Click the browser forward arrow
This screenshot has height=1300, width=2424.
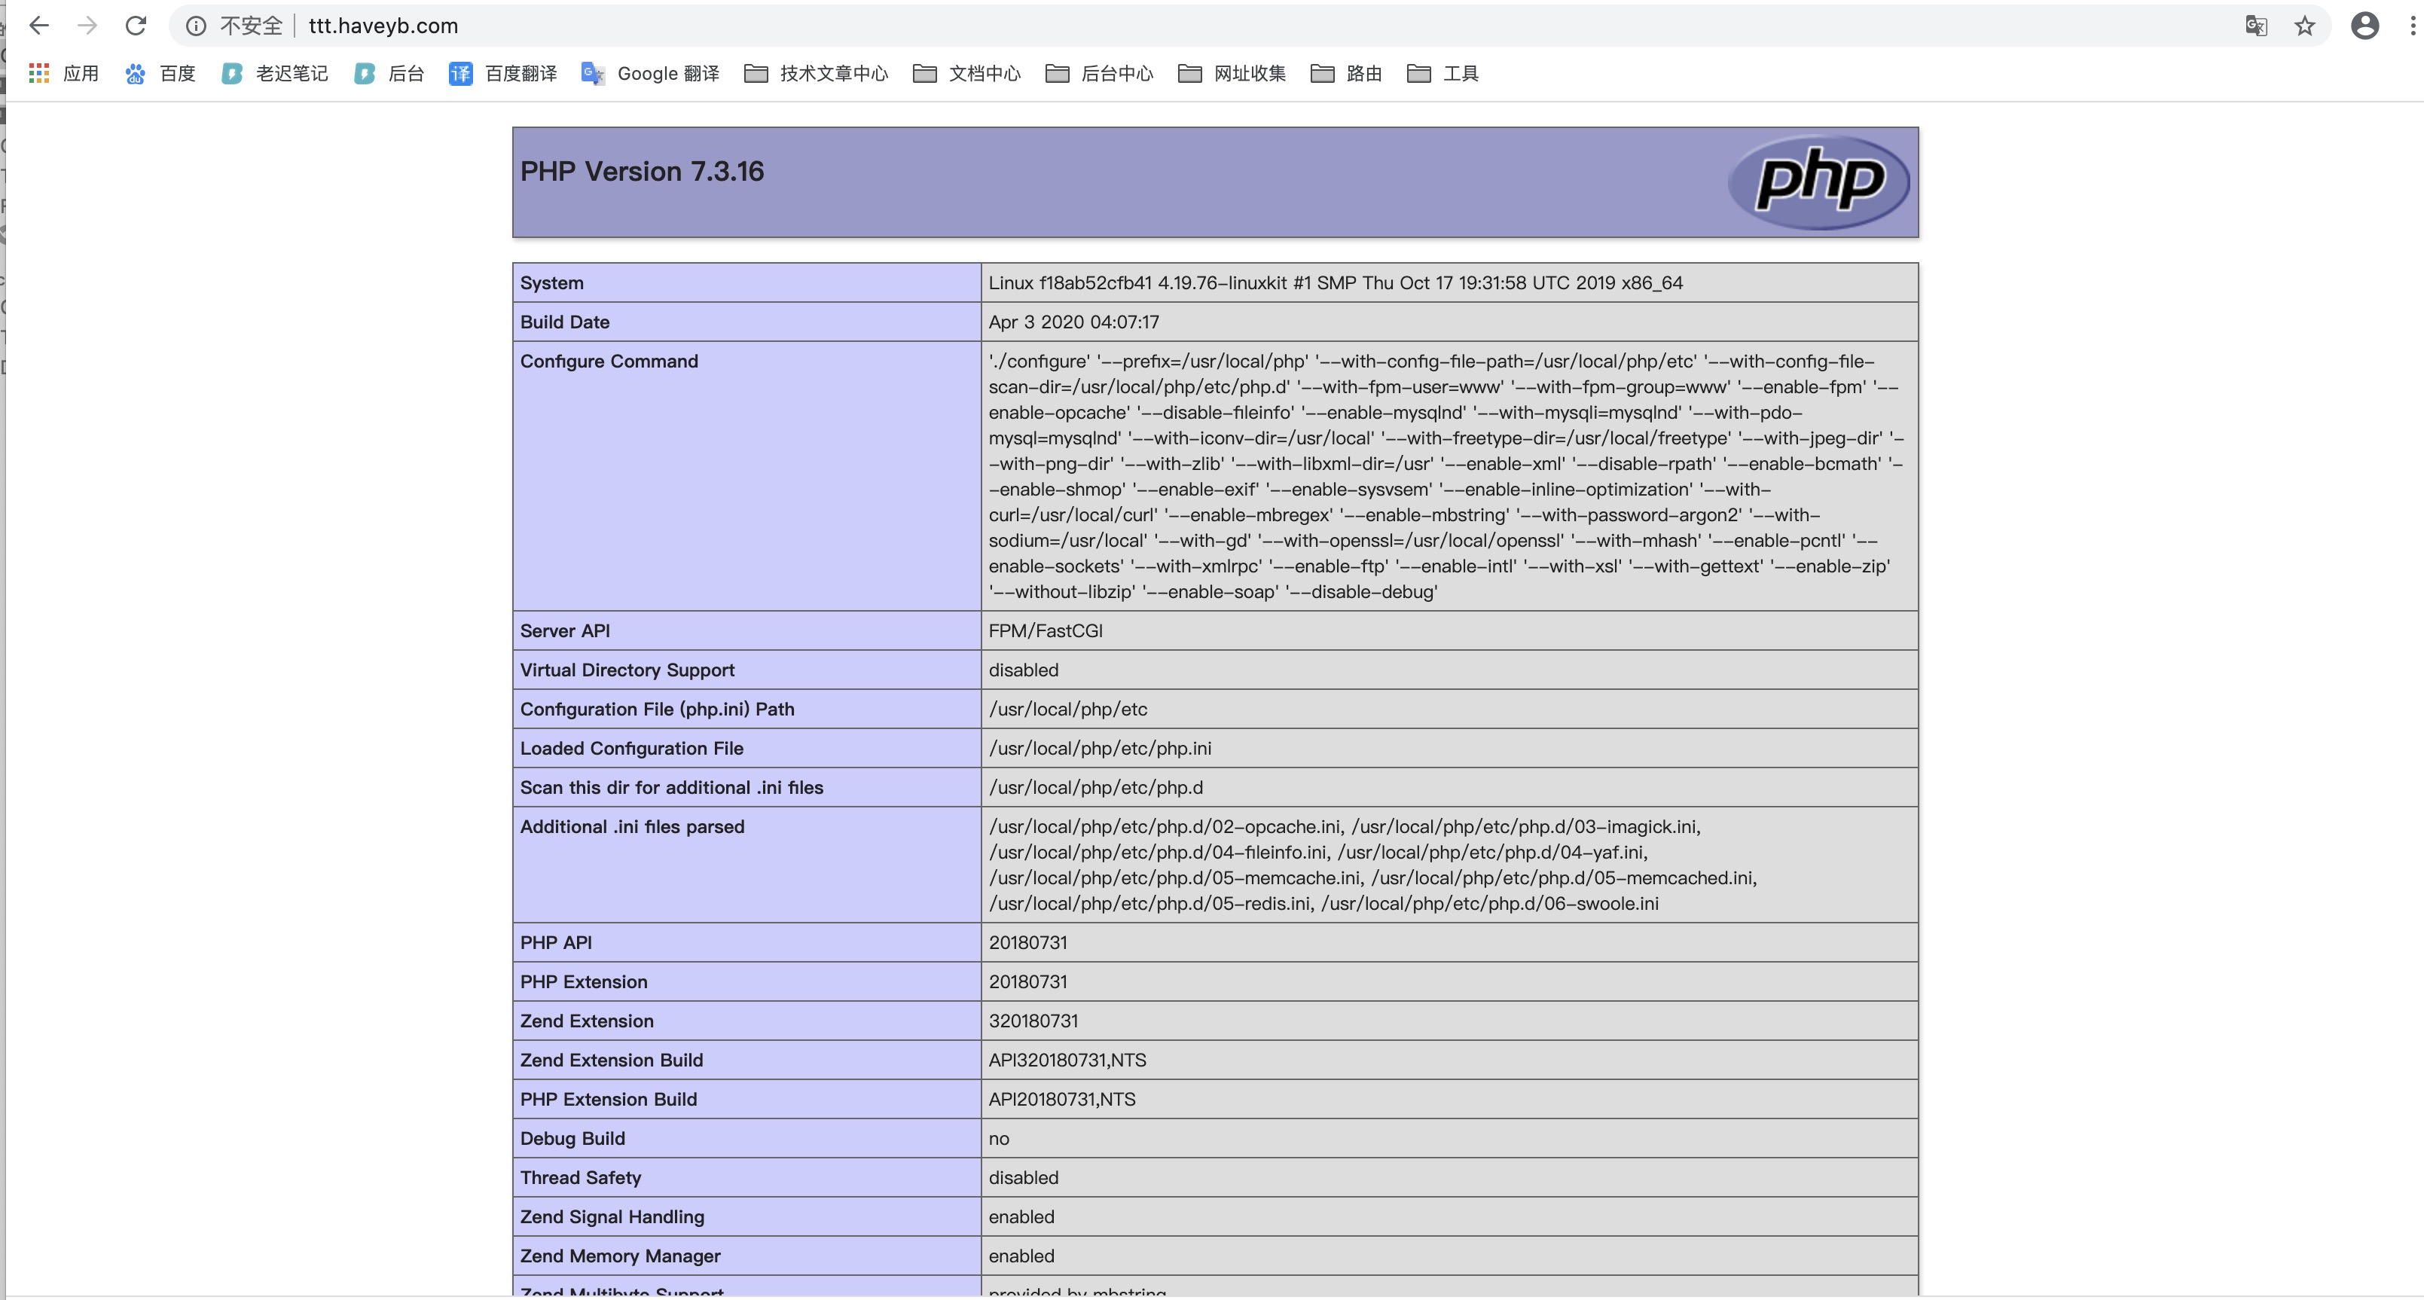(x=87, y=26)
